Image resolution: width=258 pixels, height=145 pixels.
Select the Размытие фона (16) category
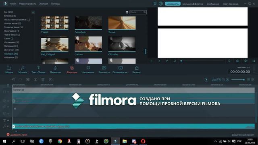(x=14, y=27)
